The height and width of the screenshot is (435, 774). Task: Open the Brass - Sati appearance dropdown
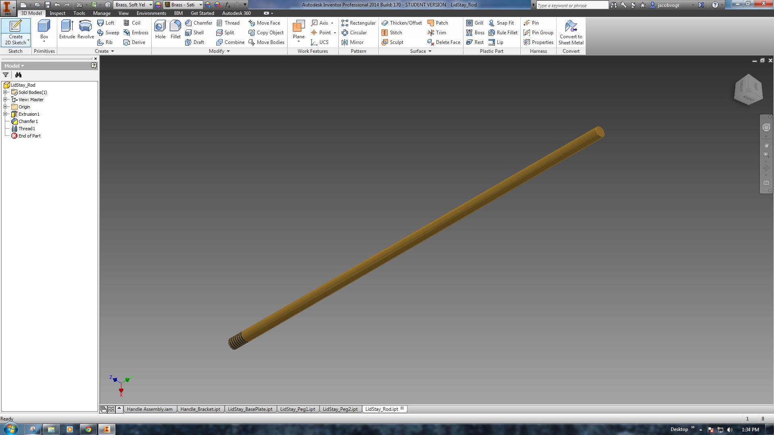[x=200, y=5]
